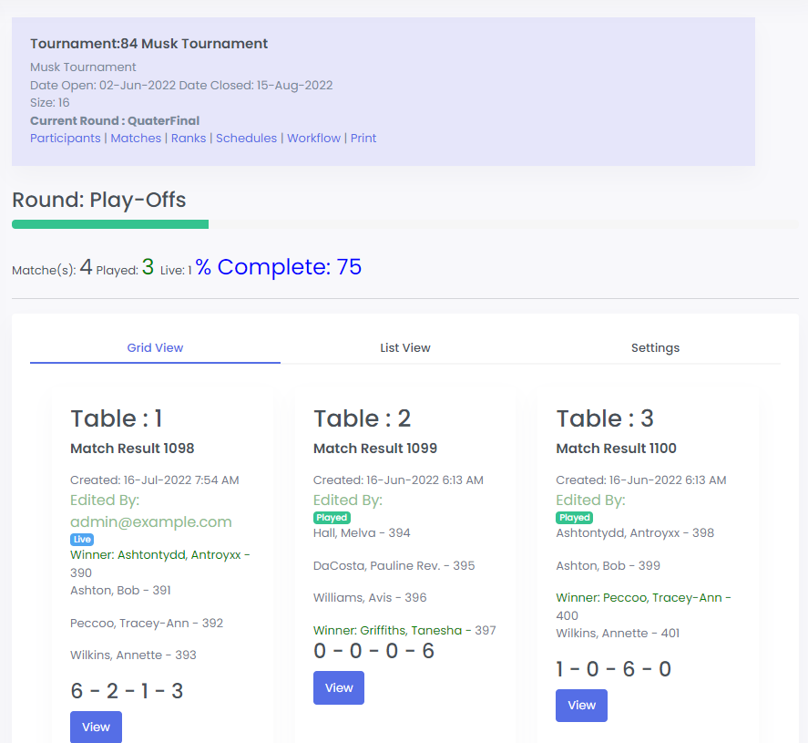Open the Settings tab
The width and height of the screenshot is (808, 743).
coord(655,348)
